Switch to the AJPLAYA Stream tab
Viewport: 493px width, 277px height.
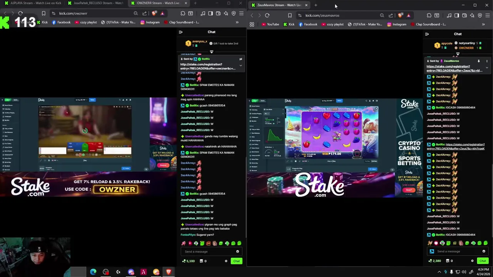[x=32, y=3]
